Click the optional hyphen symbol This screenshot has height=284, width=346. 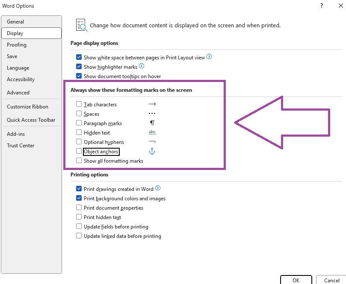click(152, 142)
